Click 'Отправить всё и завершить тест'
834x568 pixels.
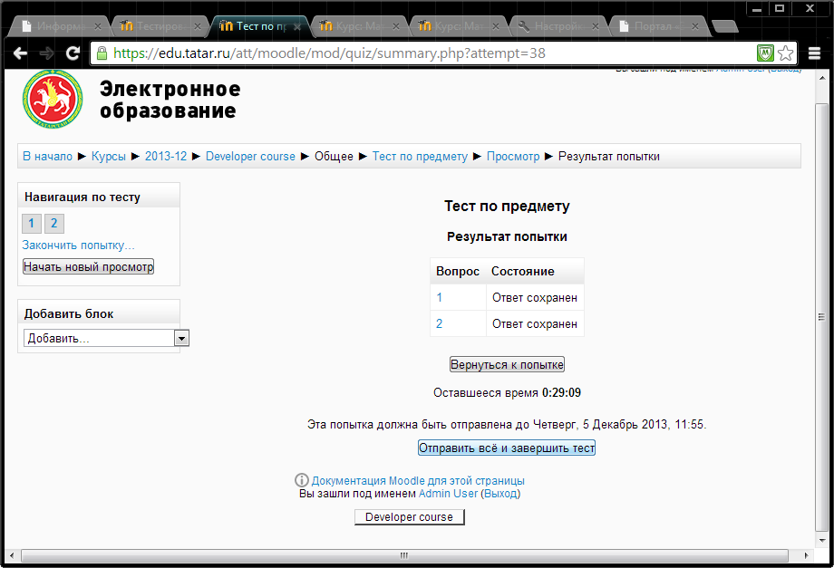[x=507, y=448]
